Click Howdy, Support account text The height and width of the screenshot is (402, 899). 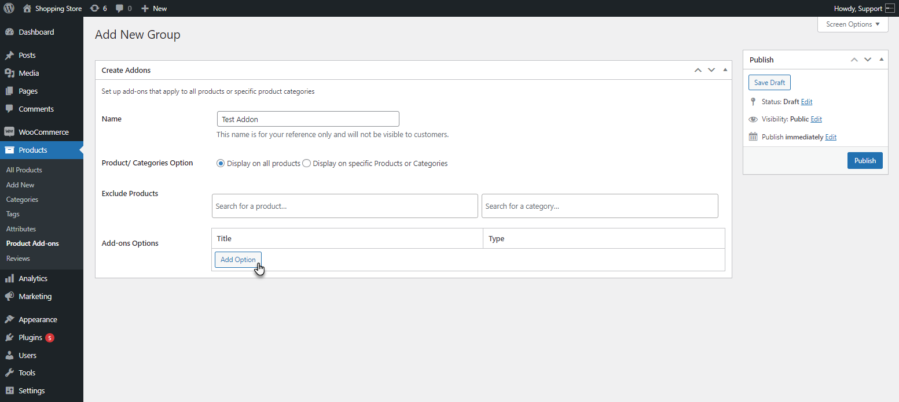(x=858, y=8)
